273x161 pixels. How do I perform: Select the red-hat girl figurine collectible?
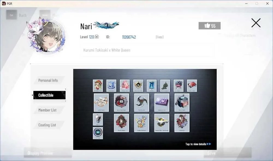click(98, 86)
